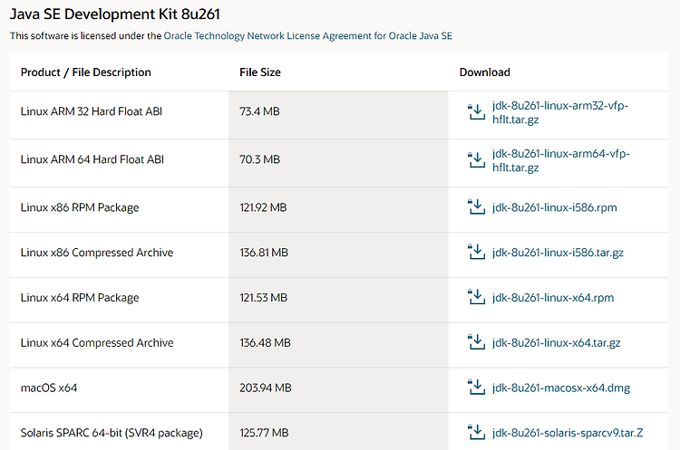Click download icon beside jdk-8u261-linux-x64.tar.gz

click(476, 341)
